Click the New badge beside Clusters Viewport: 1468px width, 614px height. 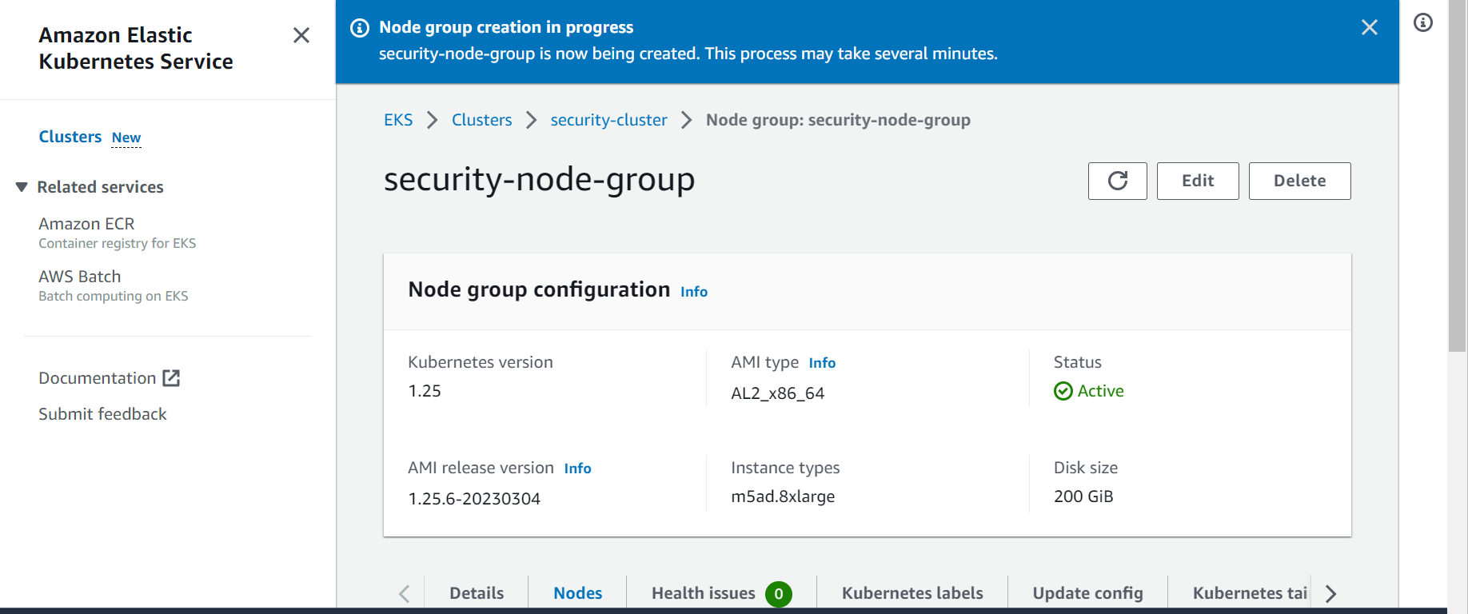point(126,138)
